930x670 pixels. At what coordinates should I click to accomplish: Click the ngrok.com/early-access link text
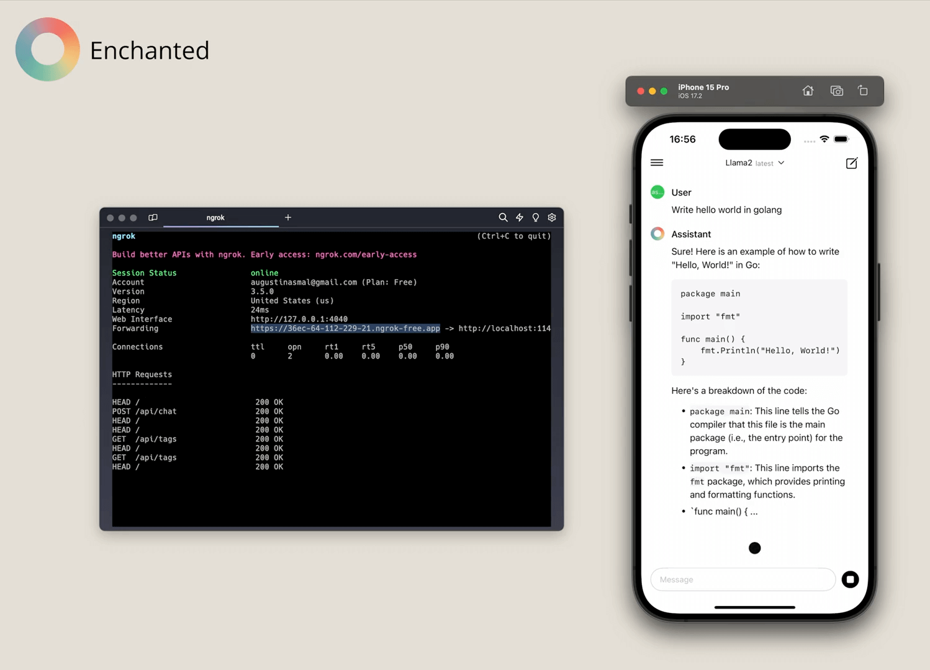(366, 254)
